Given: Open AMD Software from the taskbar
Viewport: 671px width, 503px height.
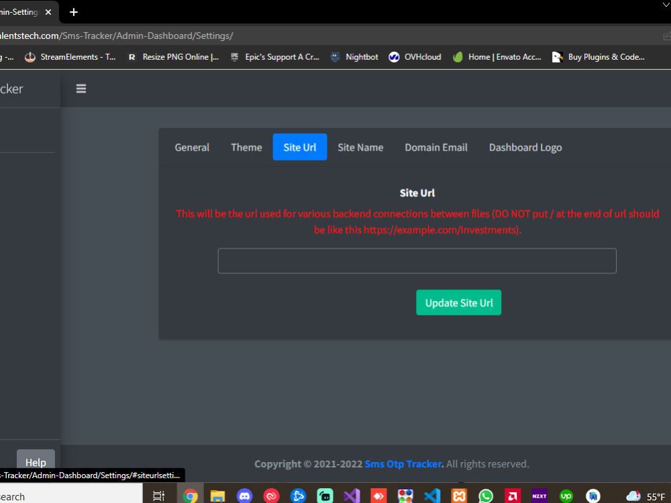Looking at the screenshot, I should point(513,496).
